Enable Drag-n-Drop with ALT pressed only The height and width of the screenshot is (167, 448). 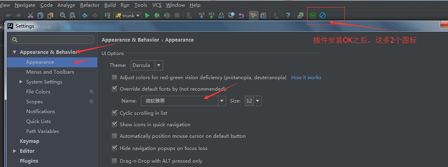click(115, 161)
